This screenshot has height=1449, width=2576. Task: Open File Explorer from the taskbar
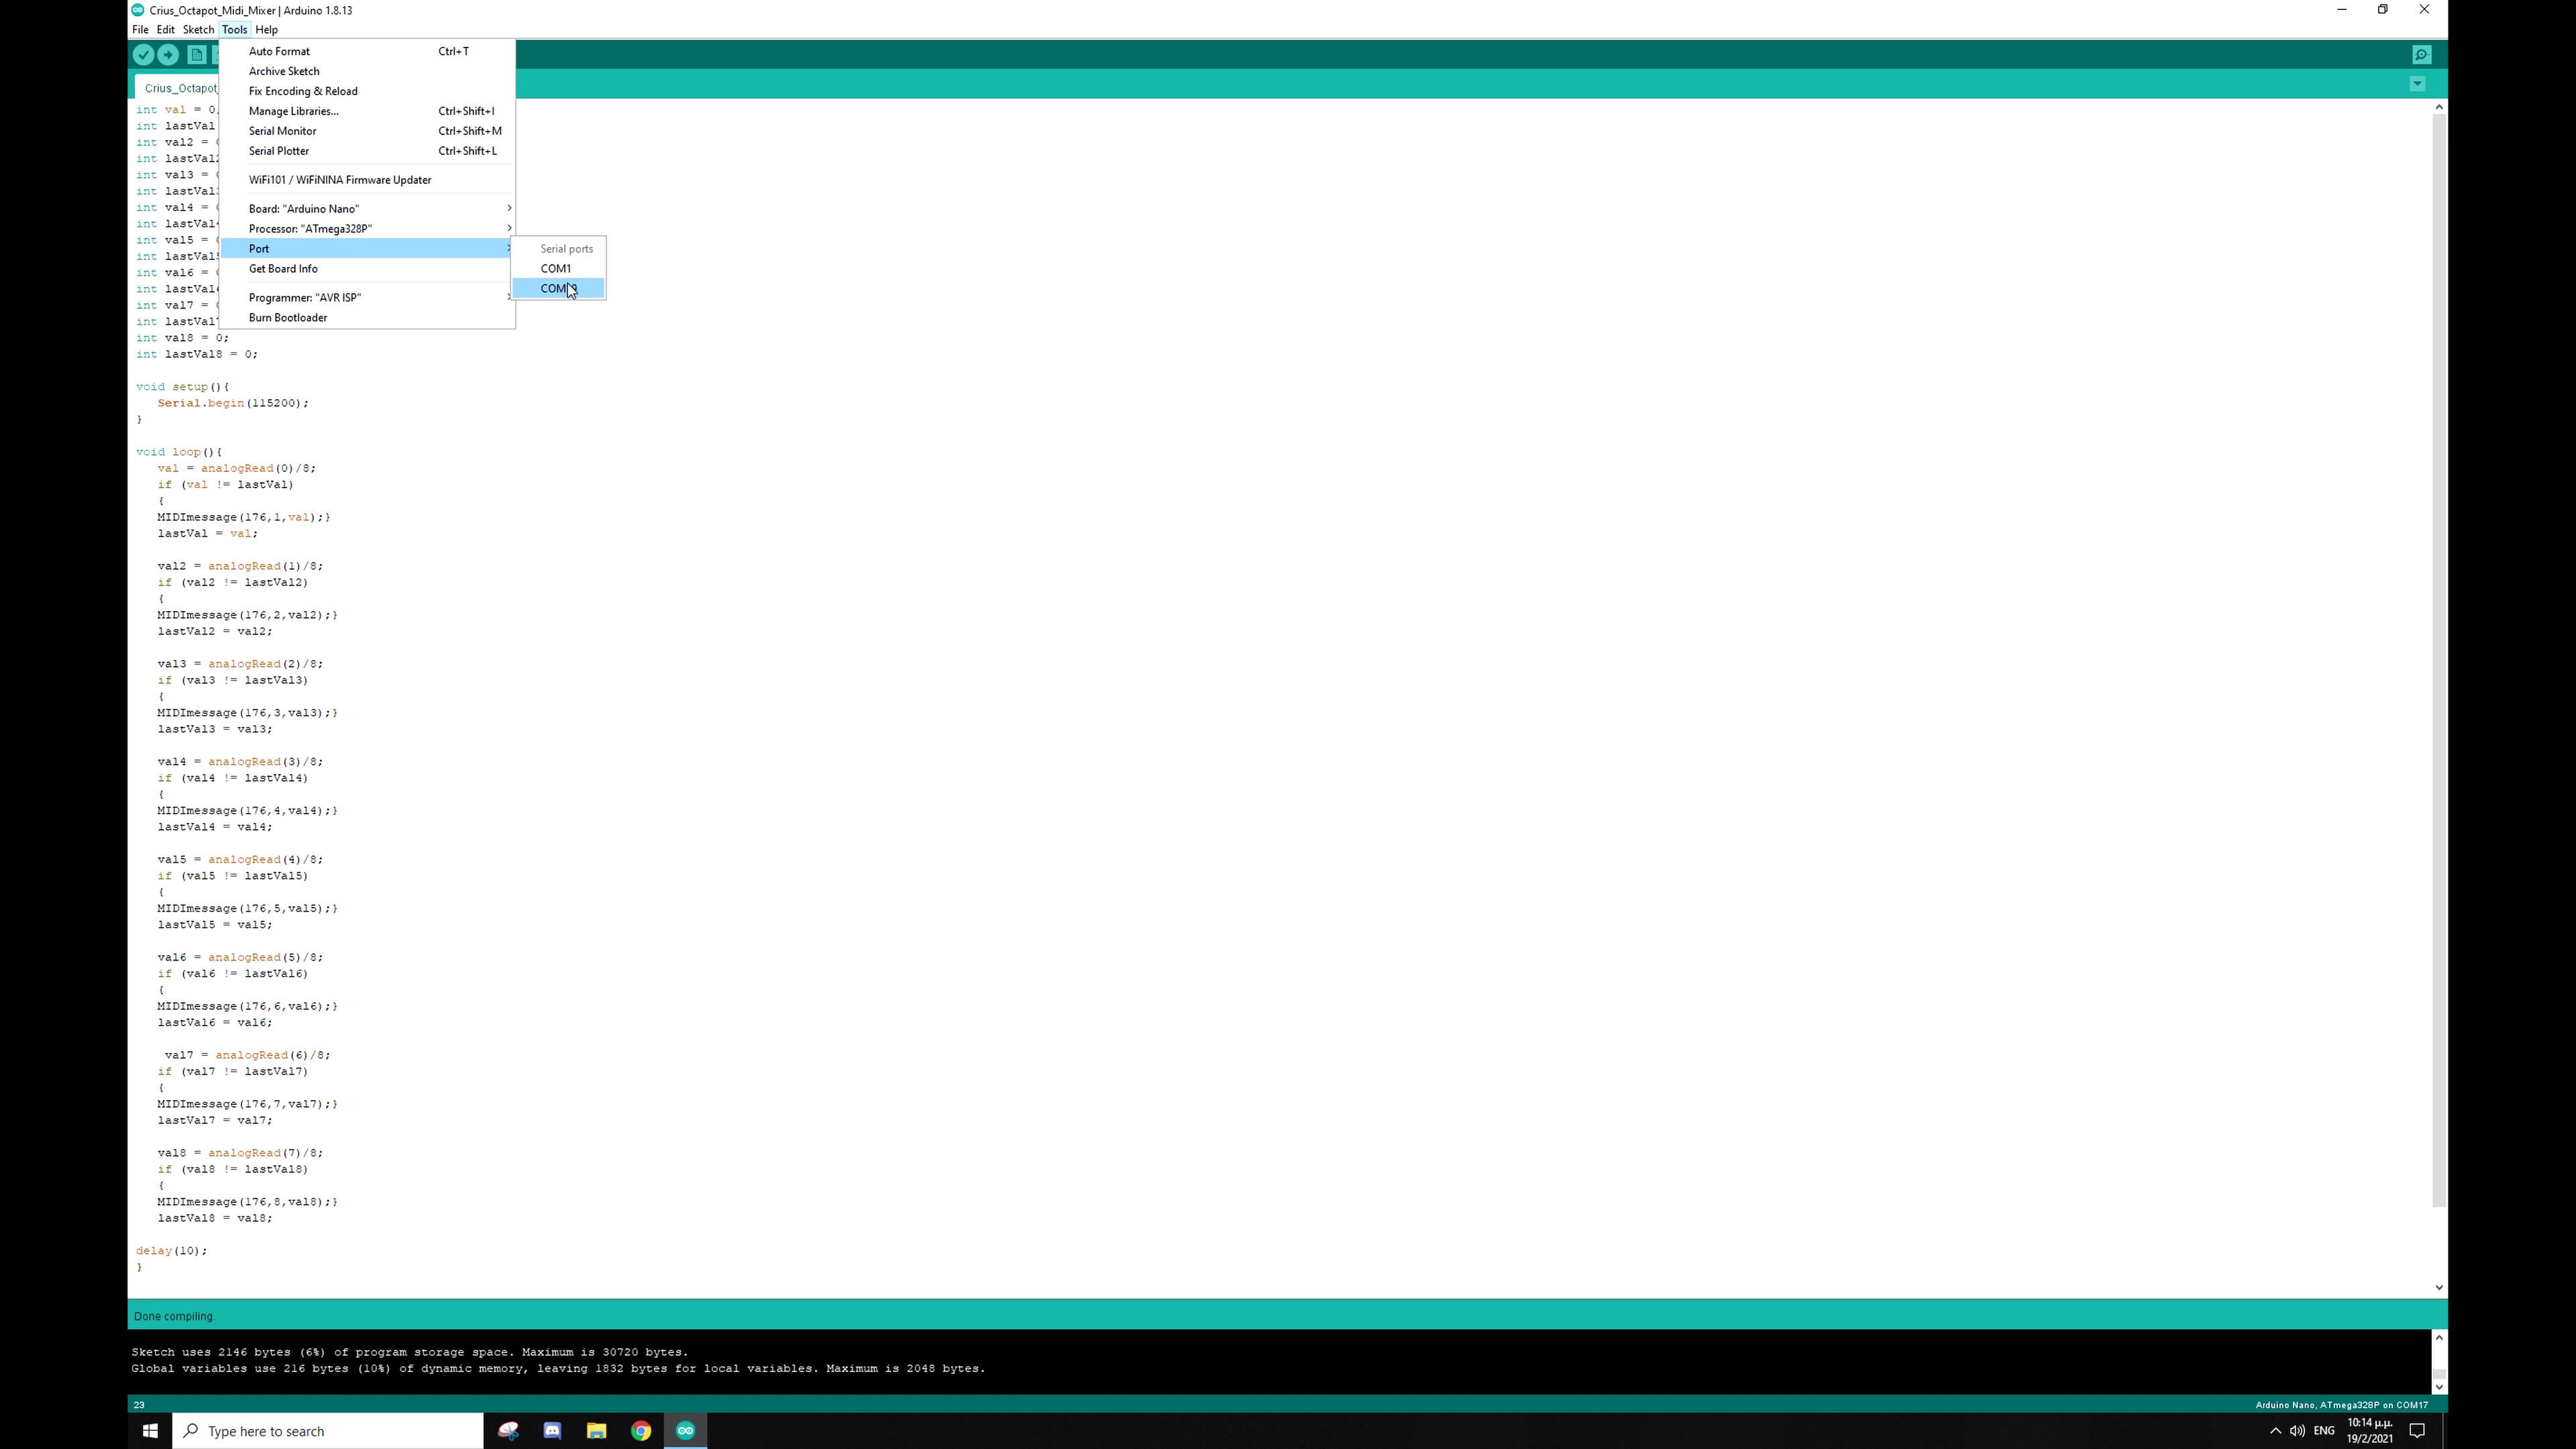[596, 1431]
